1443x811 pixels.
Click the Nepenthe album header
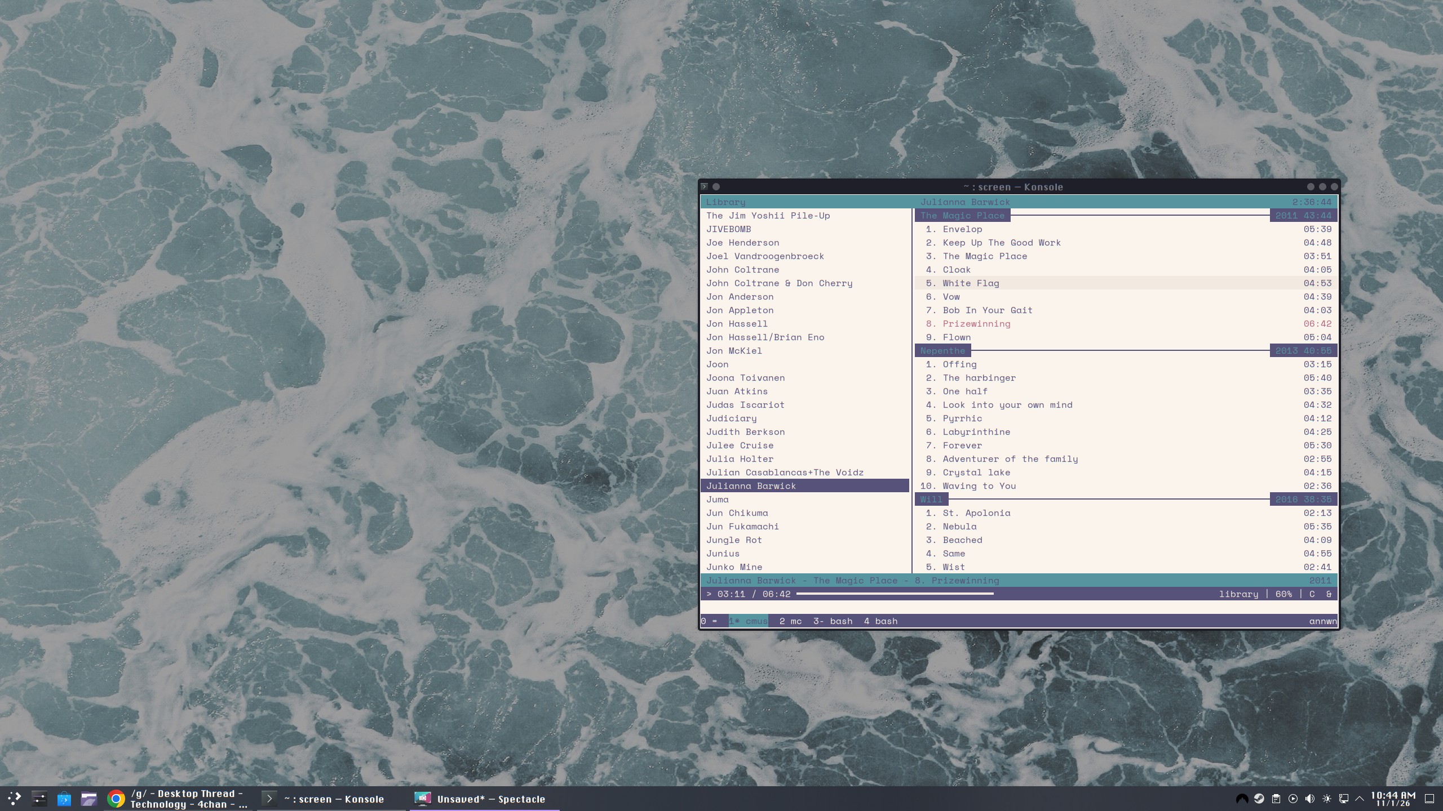(942, 351)
